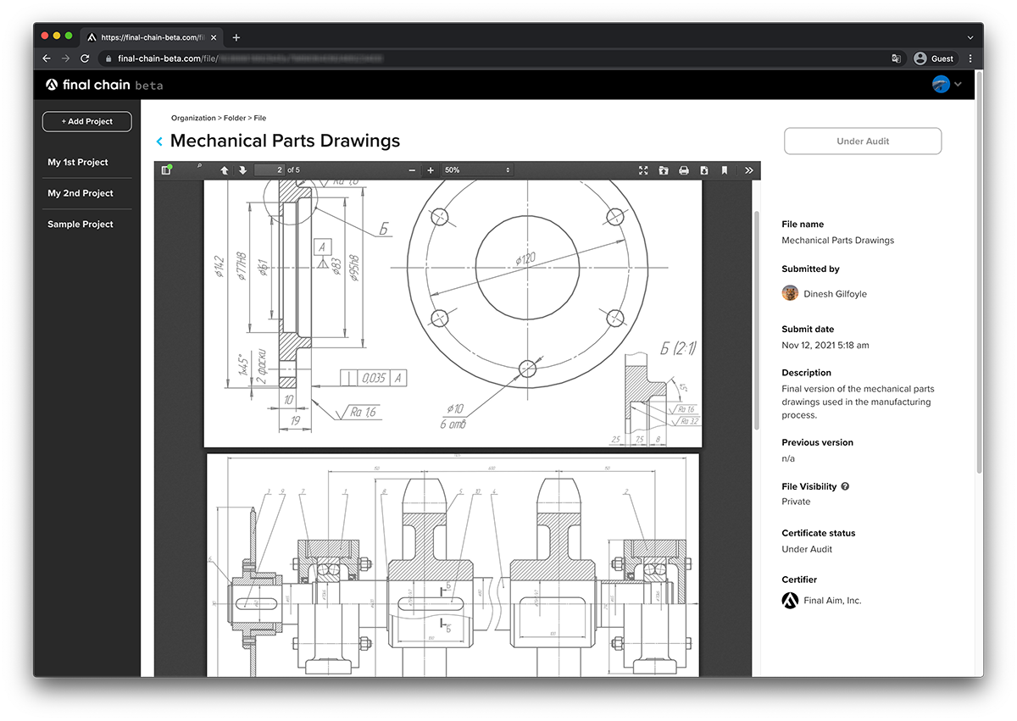Image resolution: width=1017 pixels, height=721 pixels.
Task: Click the Dinesh Gilfoyle name text
Action: [x=835, y=294]
